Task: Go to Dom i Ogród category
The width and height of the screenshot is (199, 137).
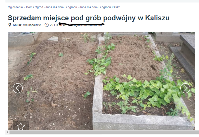Action: tap(34, 7)
